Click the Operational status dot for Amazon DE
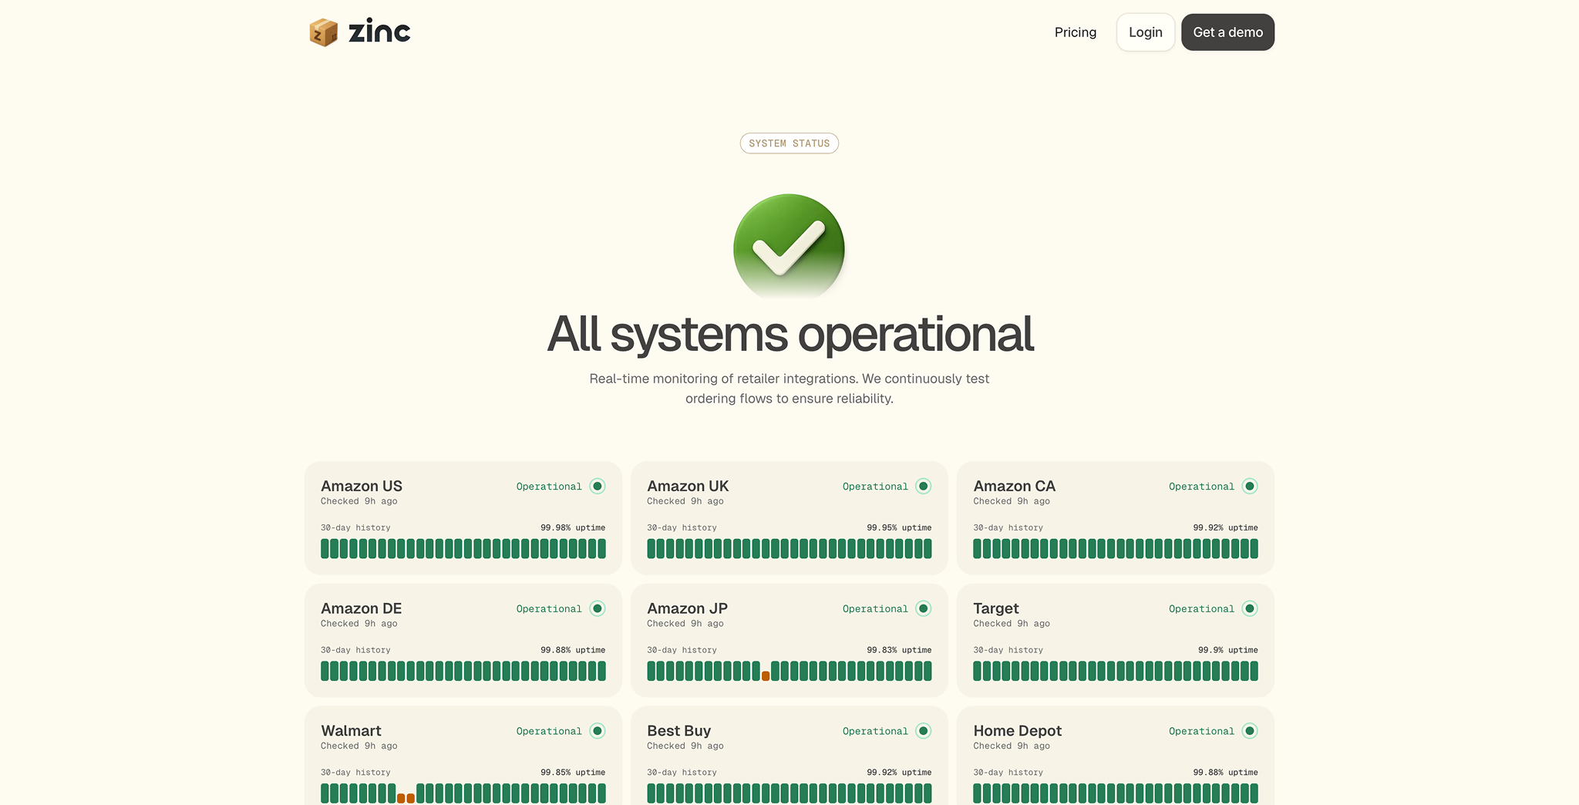 coord(598,608)
